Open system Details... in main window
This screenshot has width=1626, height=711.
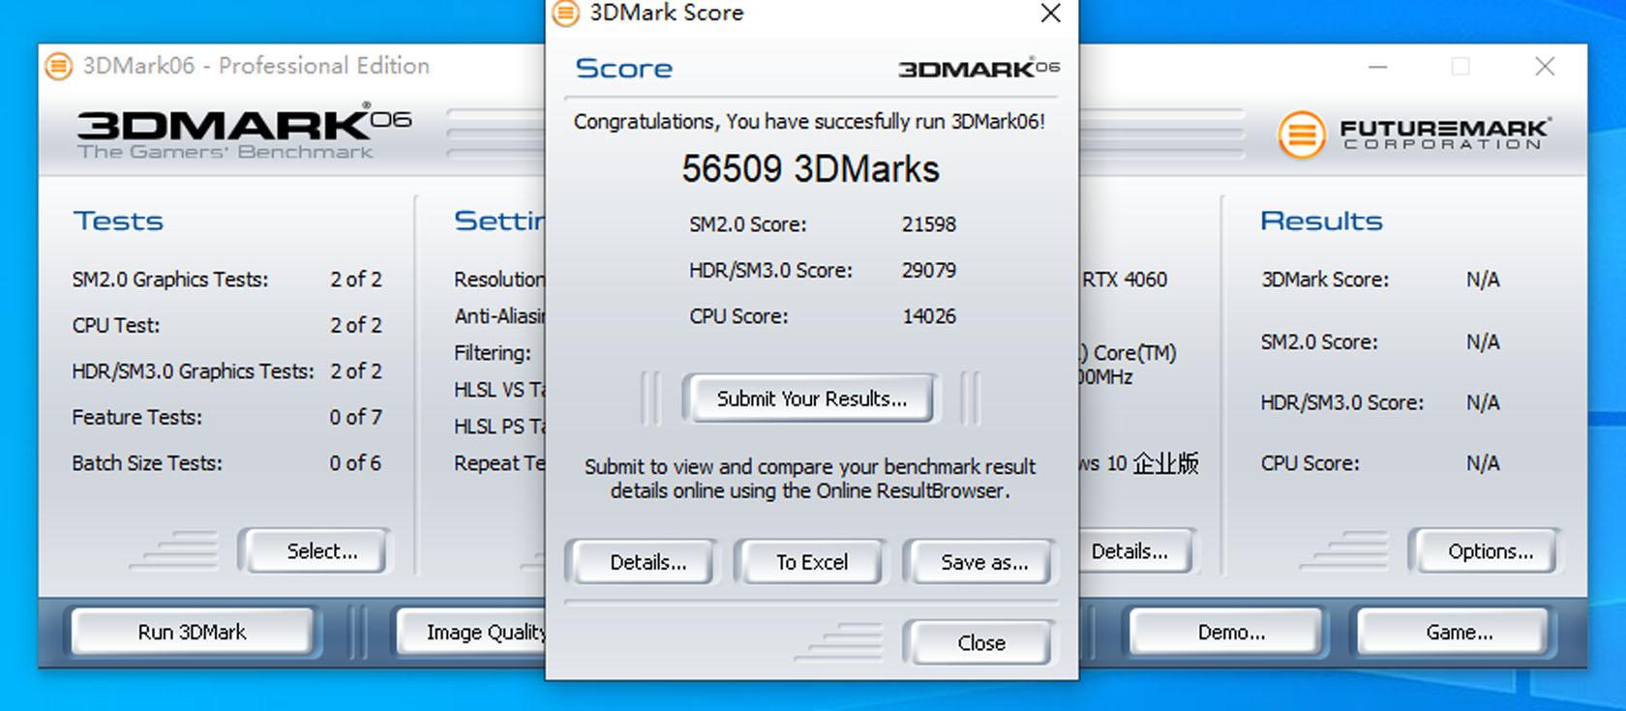point(1136,551)
